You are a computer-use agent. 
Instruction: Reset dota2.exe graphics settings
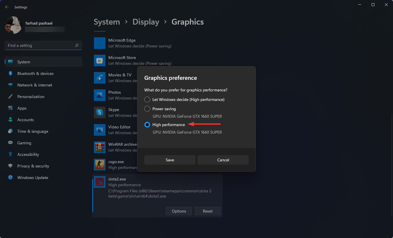click(x=208, y=211)
